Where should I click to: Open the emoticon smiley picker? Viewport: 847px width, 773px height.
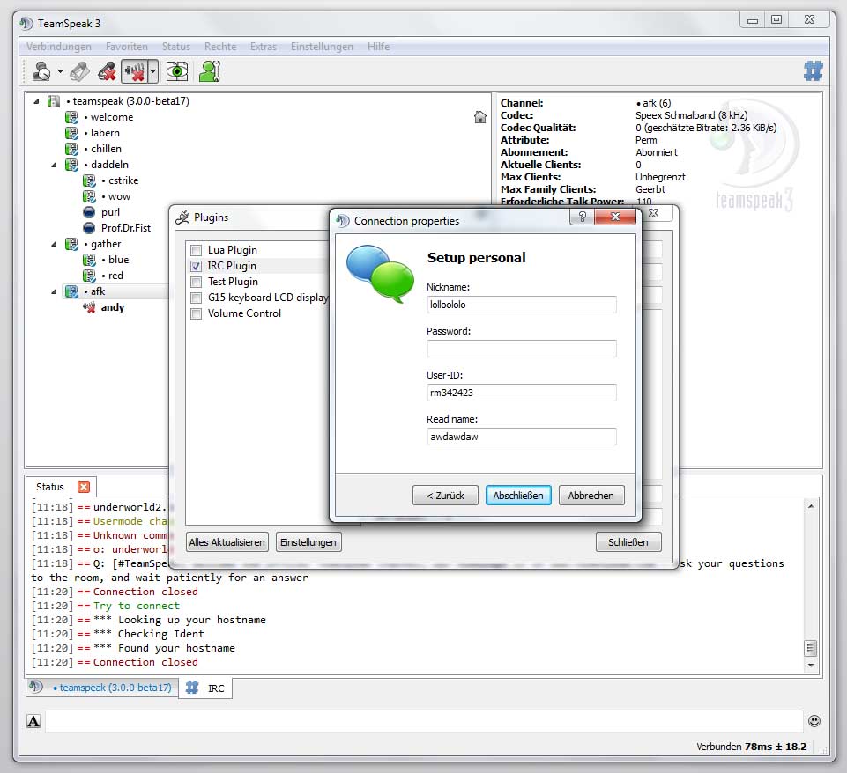click(x=814, y=721)
